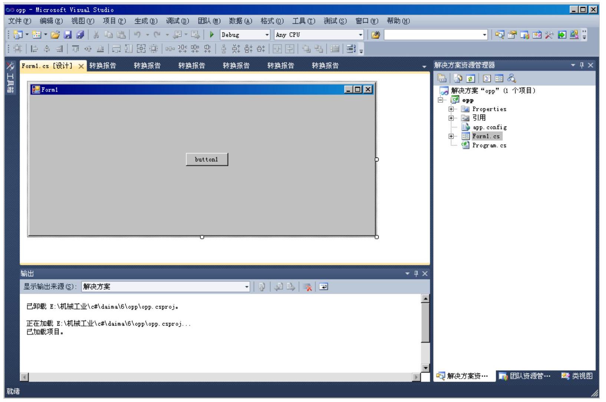Toggle auto-hide pin on Solution Explorer
Image resolution: width=606 pixels, height=402 pixels.
(x=582, y=65)
